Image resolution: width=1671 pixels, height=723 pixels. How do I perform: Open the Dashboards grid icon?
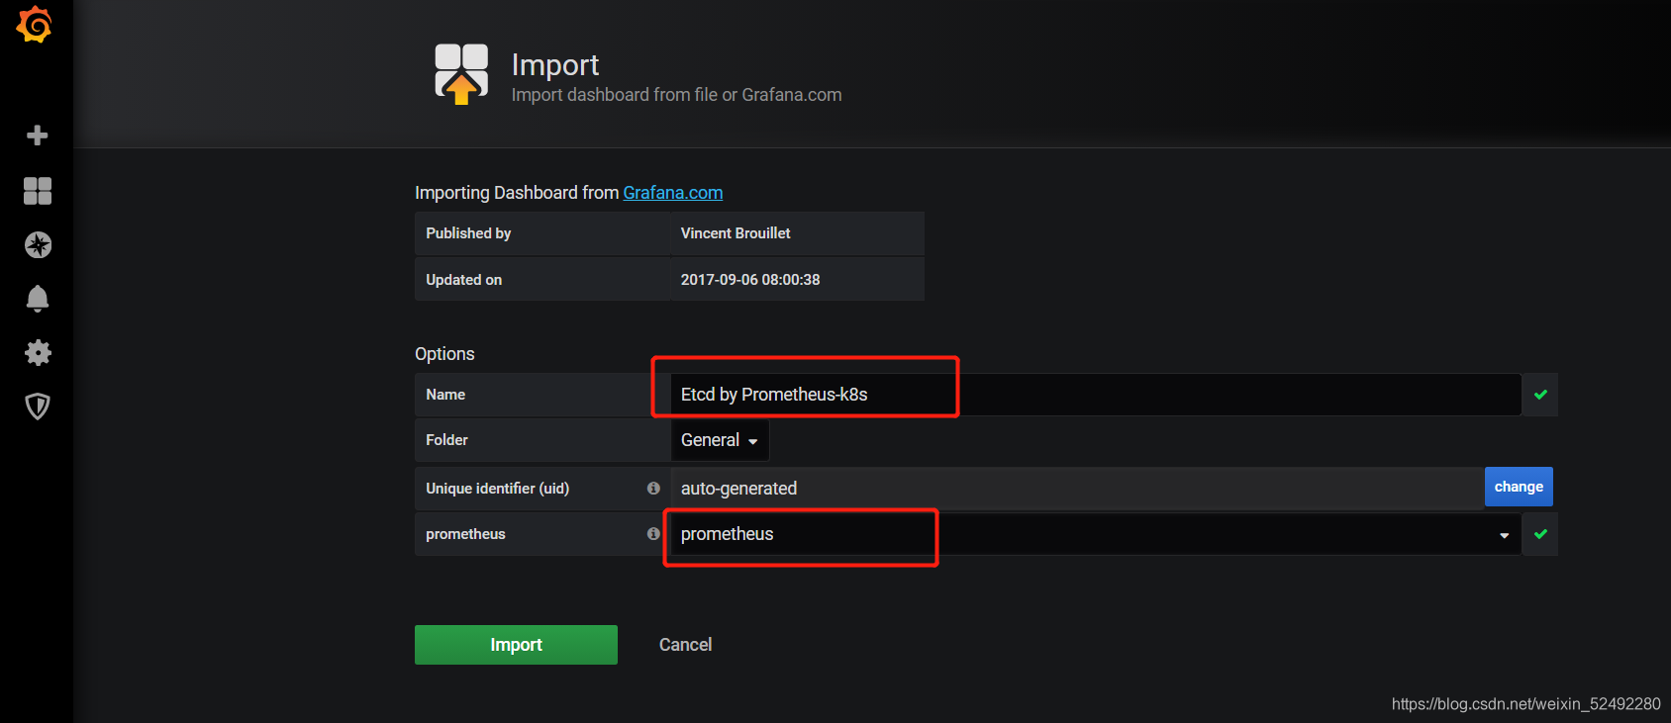tap(38, 191)
